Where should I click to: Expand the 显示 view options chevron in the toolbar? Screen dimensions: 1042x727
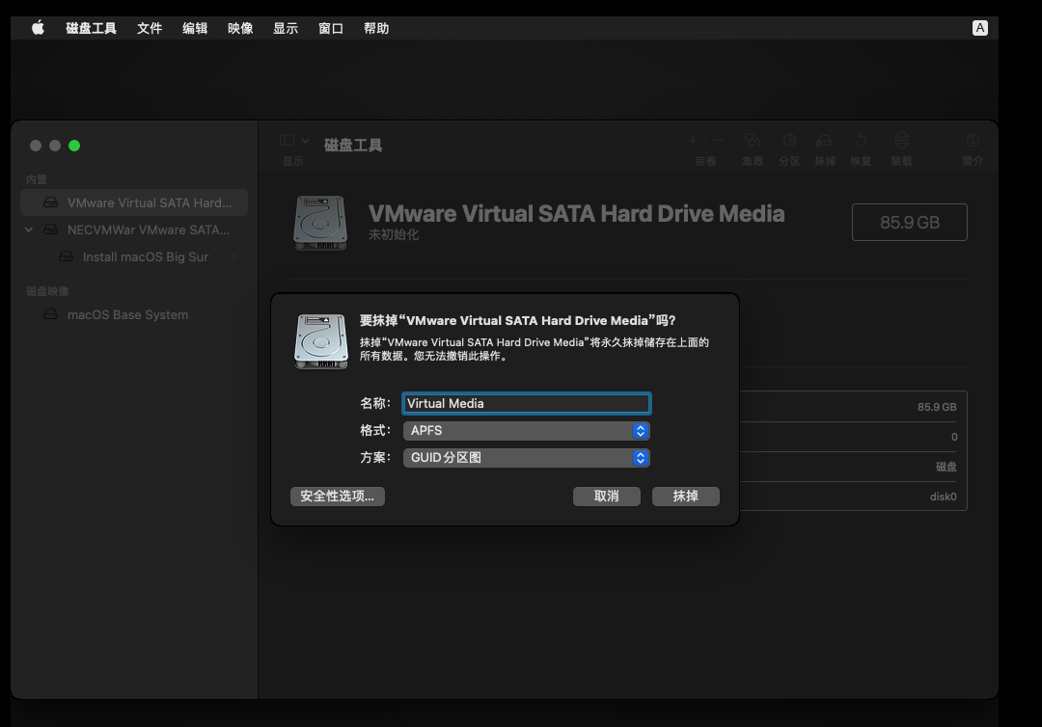point(305,140)
